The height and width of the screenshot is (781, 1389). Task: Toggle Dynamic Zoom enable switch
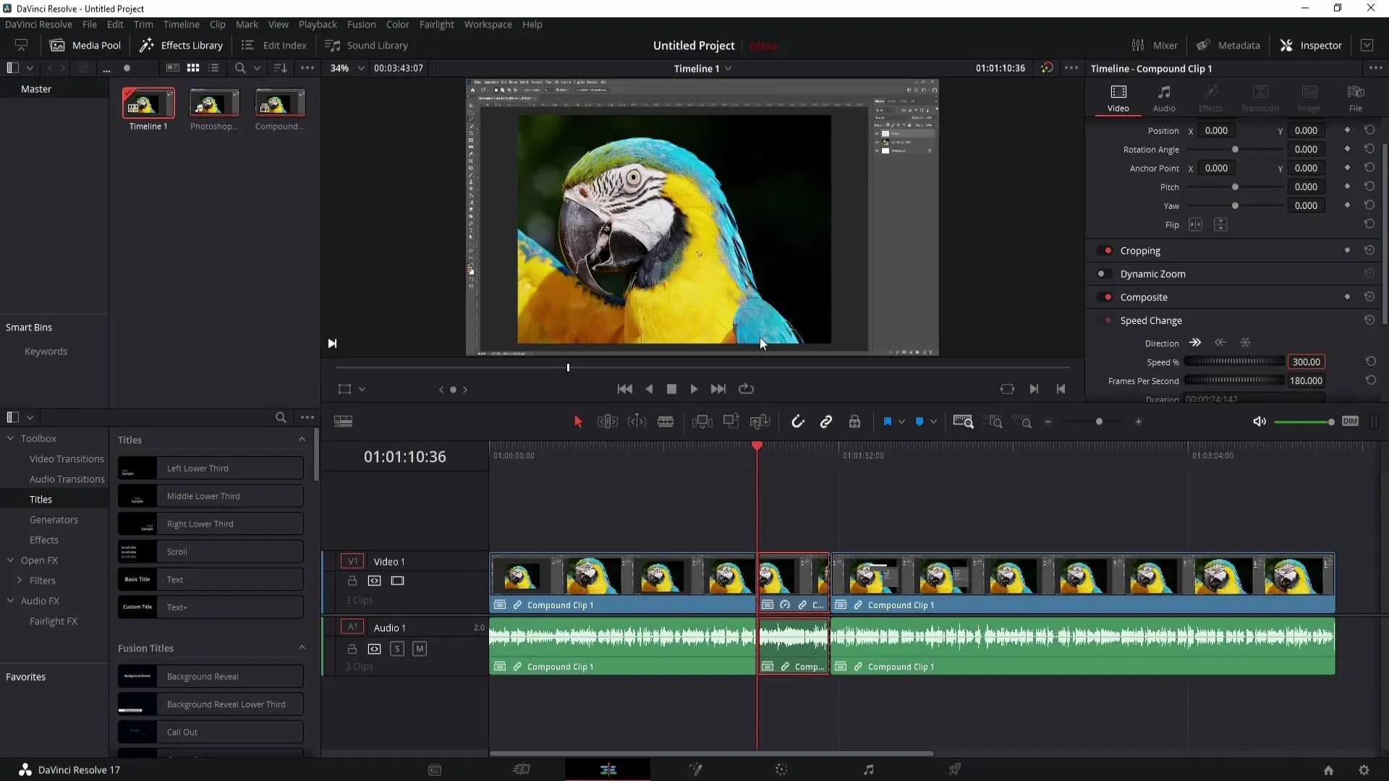click(1105, 274)
